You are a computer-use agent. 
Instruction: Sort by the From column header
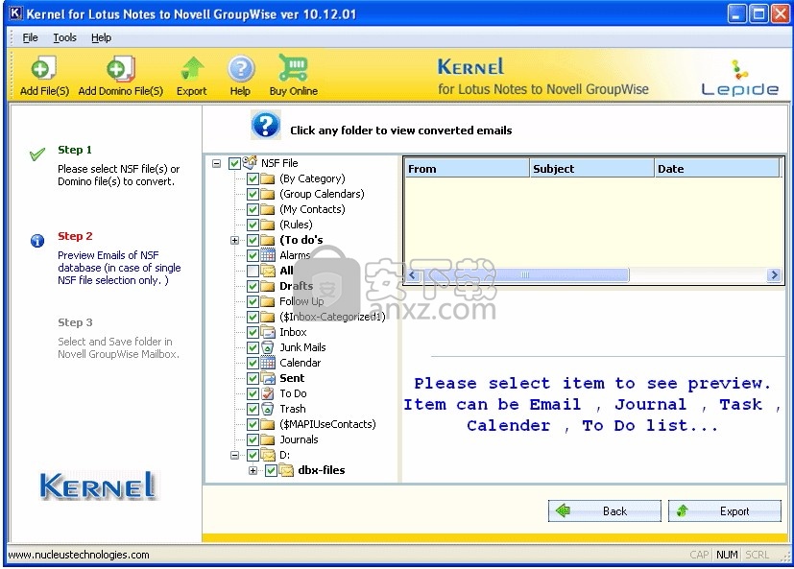(467, 169)
